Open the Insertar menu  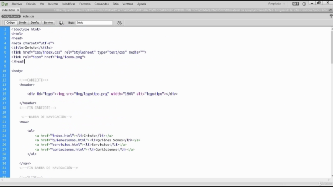53,4
